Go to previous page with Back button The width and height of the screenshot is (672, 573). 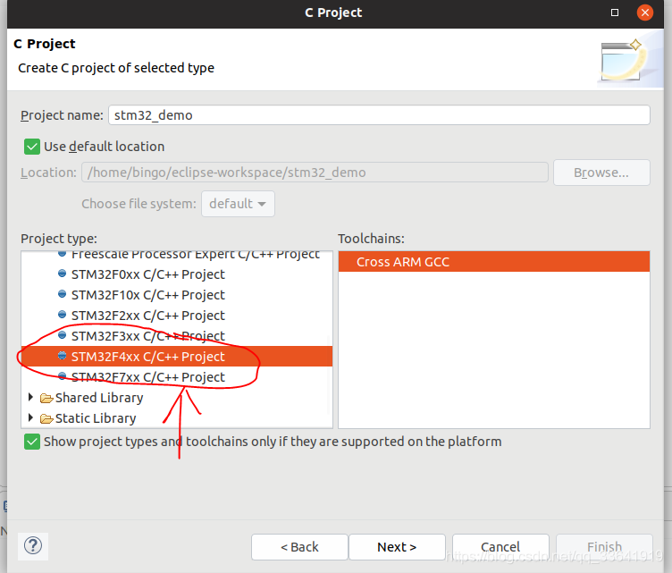point(299,547)
